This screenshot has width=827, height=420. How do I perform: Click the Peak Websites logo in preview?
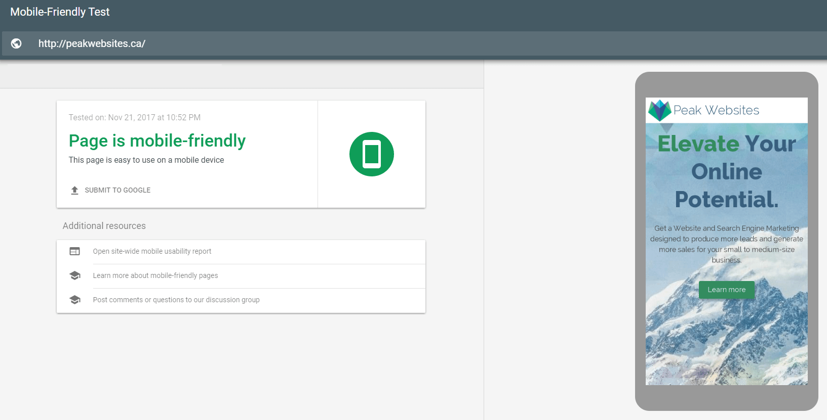(659, 110)
